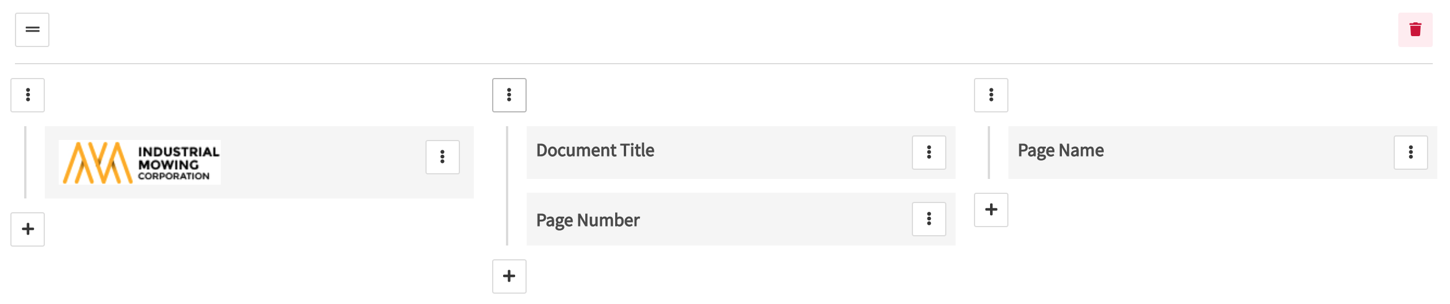1450x304 pixels.
Task: Delete the row with the trash icon
Action: point(1415,30)
